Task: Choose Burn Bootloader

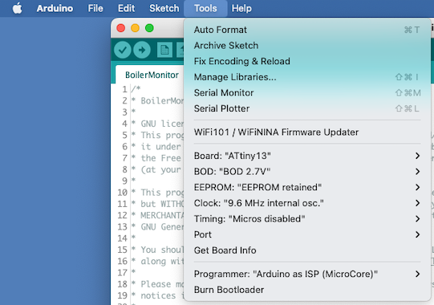Action: (x=307, y=290)
